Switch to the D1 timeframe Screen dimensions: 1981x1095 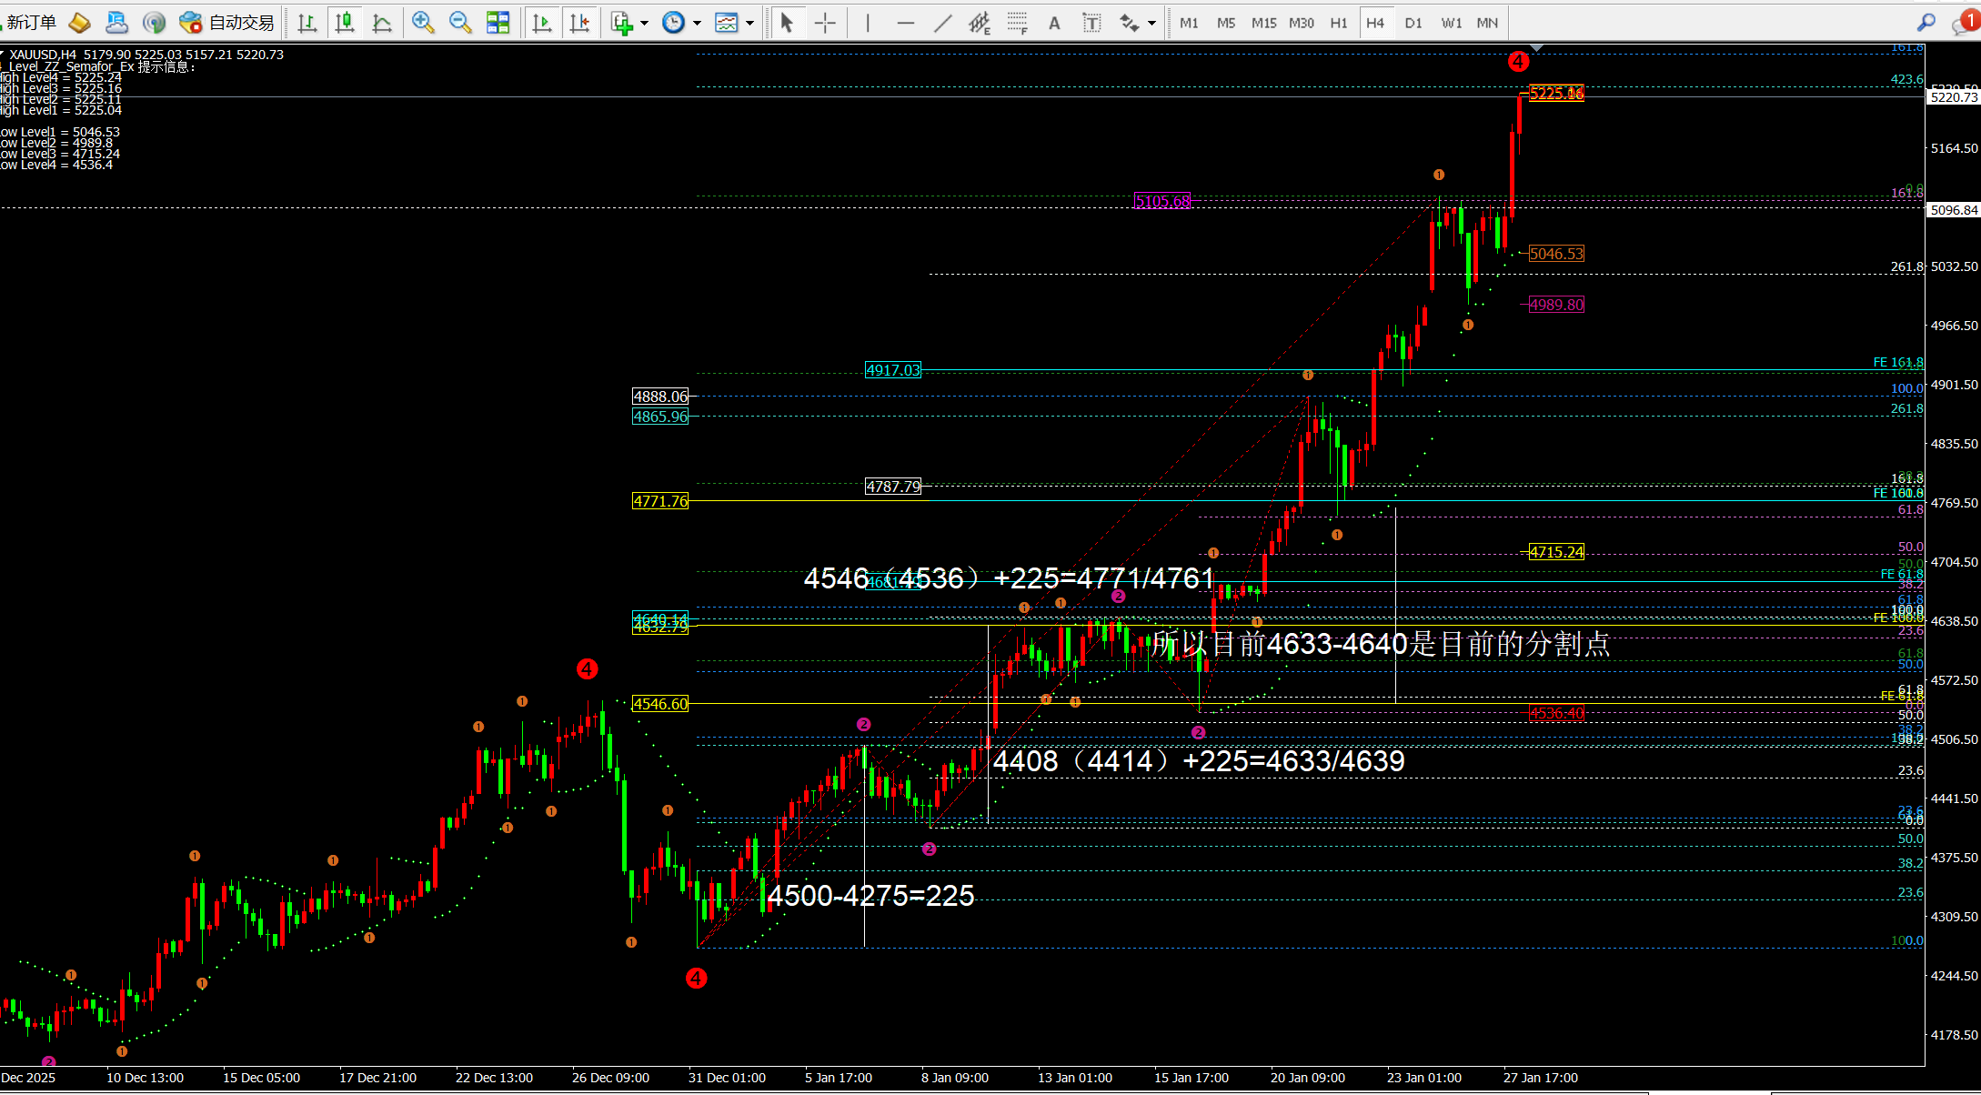1413,23
